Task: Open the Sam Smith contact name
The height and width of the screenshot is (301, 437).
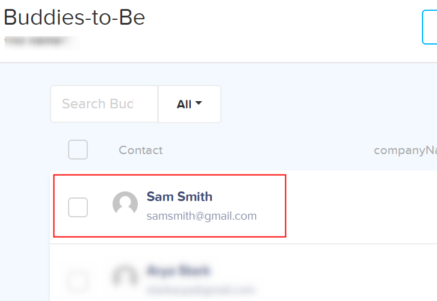Action: tap(179, 197)
